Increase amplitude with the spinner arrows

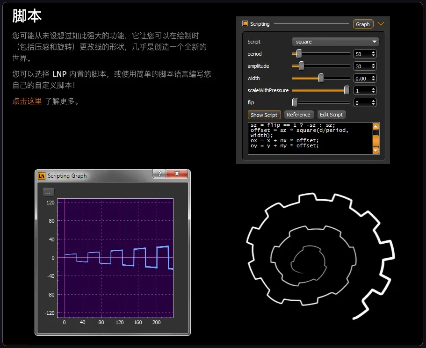click(x=374, y=65)
